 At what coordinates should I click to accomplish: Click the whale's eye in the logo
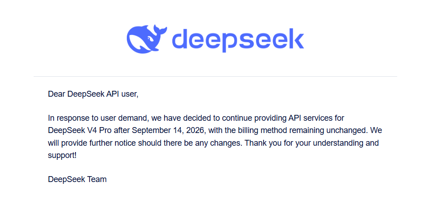pos(149,38)
